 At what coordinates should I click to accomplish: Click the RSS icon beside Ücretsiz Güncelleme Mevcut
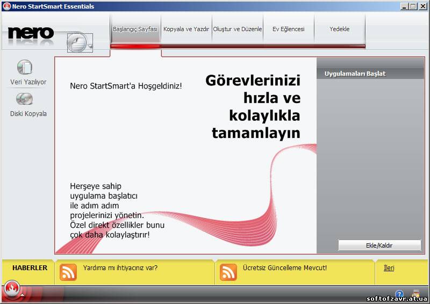click(228, 272)
